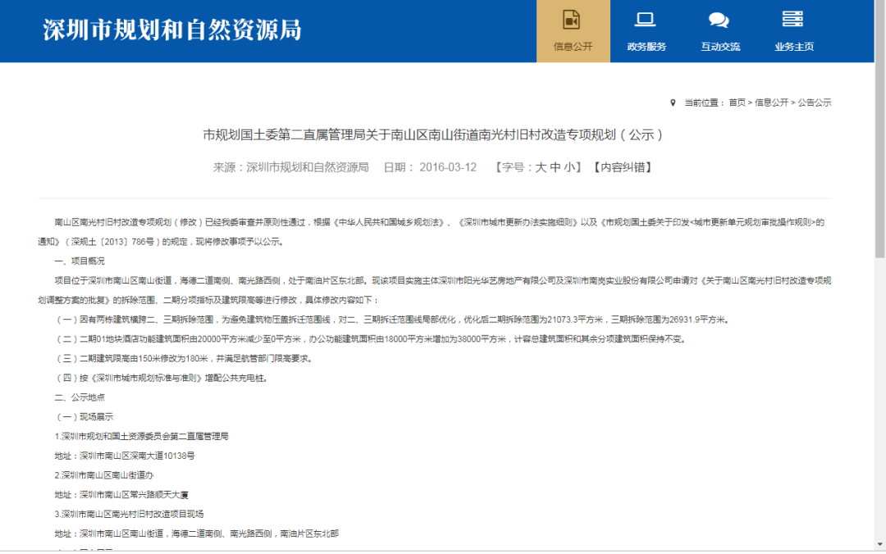This screenshot has height=554, width=886.
Task: Click the 首页 breadcrumb link
Action: pyautogui.click(x=737, y=102)
